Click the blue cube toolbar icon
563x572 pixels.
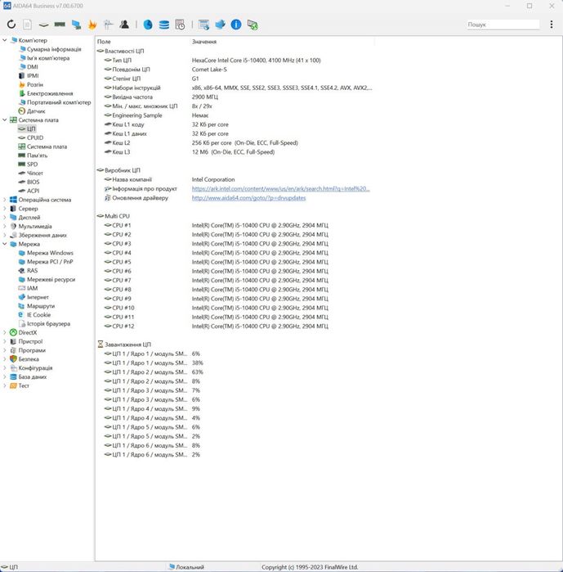pos(220,25)
